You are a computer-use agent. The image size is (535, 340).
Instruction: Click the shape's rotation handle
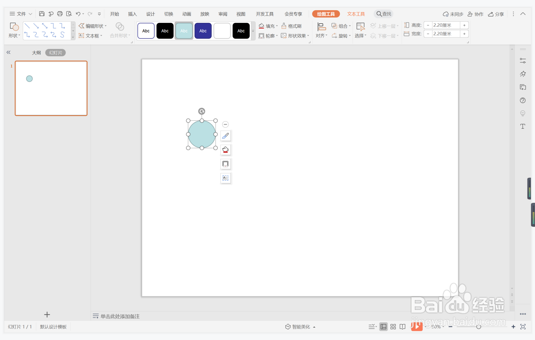202,111
